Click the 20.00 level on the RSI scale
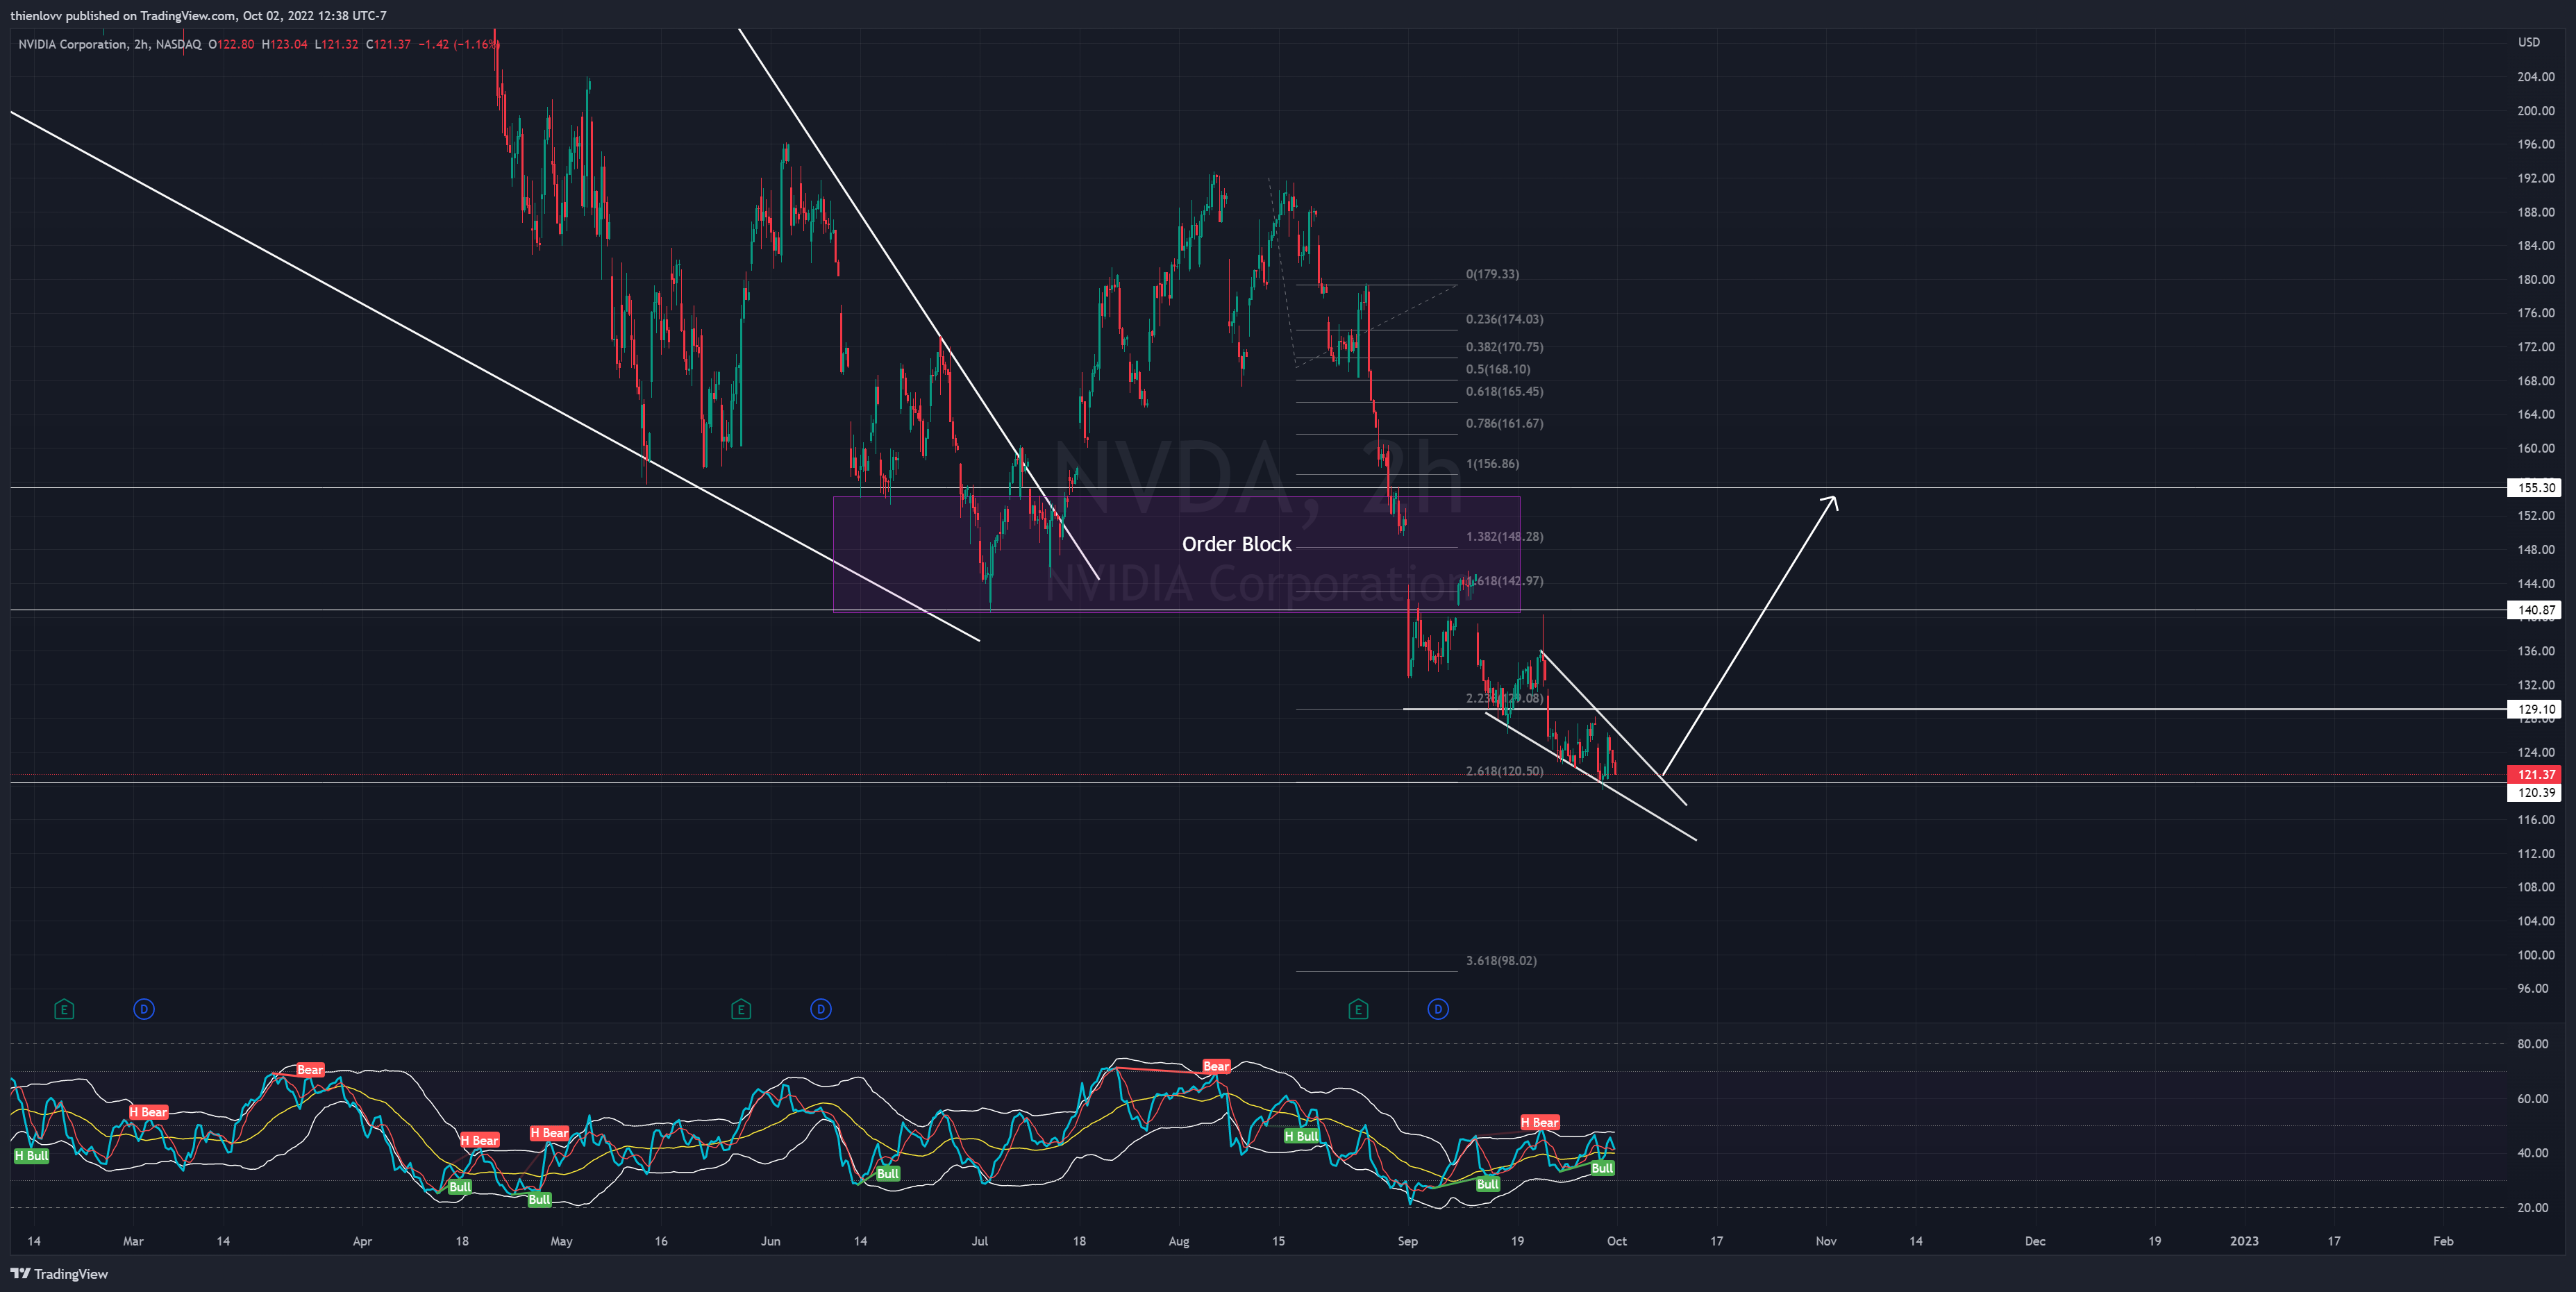The image size is (2576, 1292). coord(2532,1207)
